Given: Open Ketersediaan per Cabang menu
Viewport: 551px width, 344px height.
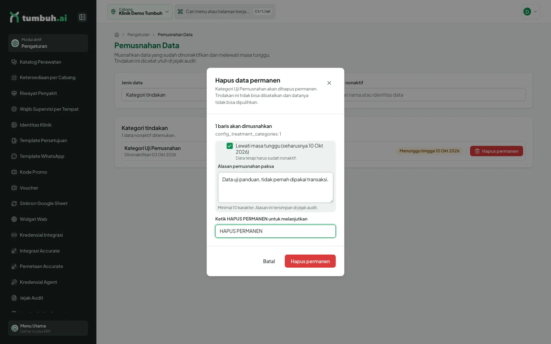Looking at the screenshot, I should click(48, 77).
